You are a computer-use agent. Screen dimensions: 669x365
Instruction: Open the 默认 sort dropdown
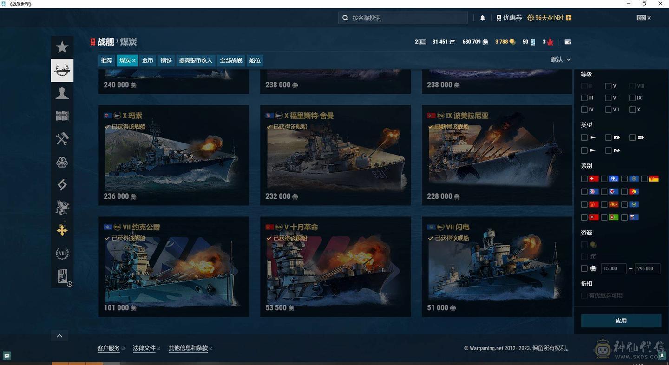560,59
